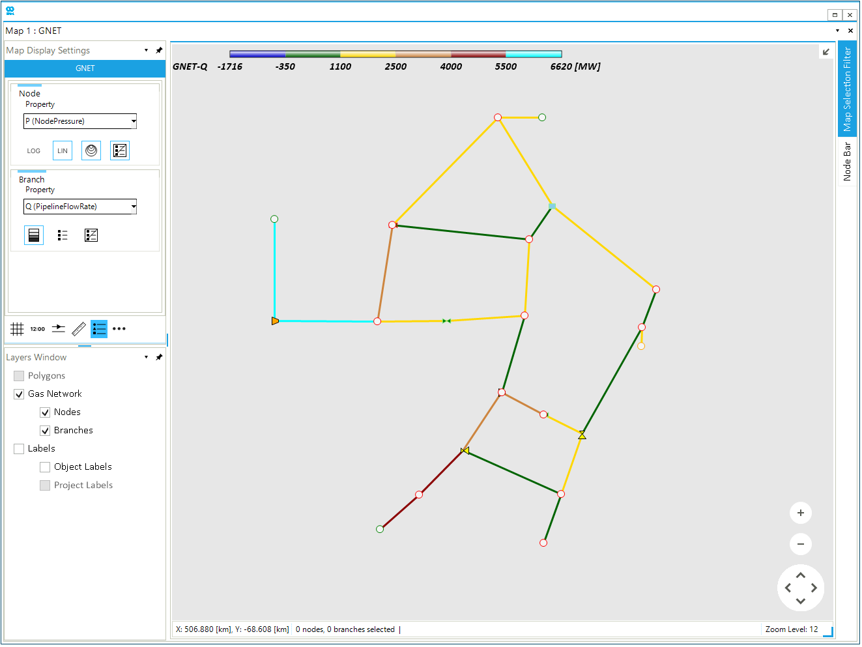The image size is (862, 647).
Task: Select the branch color gradient icon
Action: (x=34, y=235)
